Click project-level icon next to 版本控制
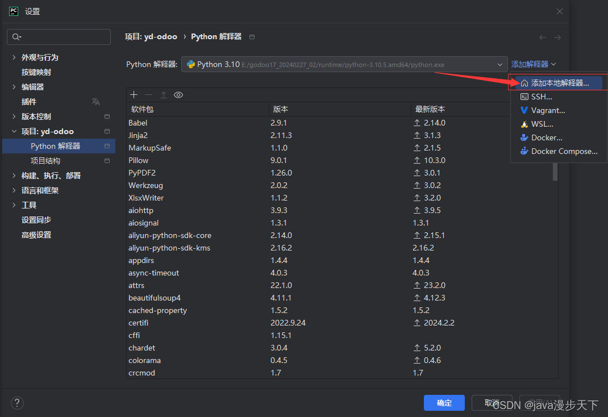This screenshot has height=417, width=608. click(107, 116)
